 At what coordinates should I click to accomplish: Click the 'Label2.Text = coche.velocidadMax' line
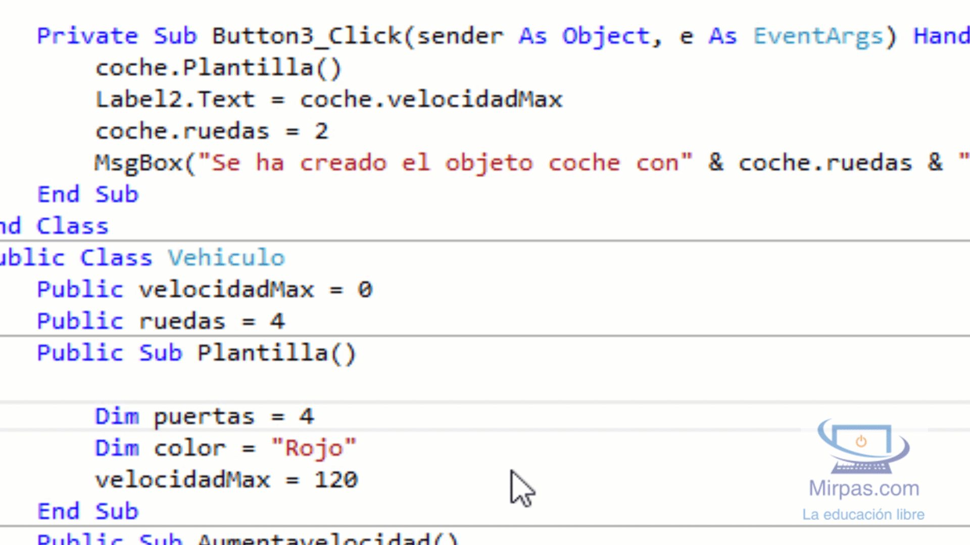coord(329,99)
